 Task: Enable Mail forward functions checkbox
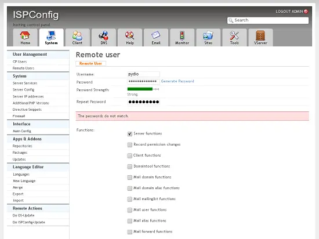click(129, 232)
